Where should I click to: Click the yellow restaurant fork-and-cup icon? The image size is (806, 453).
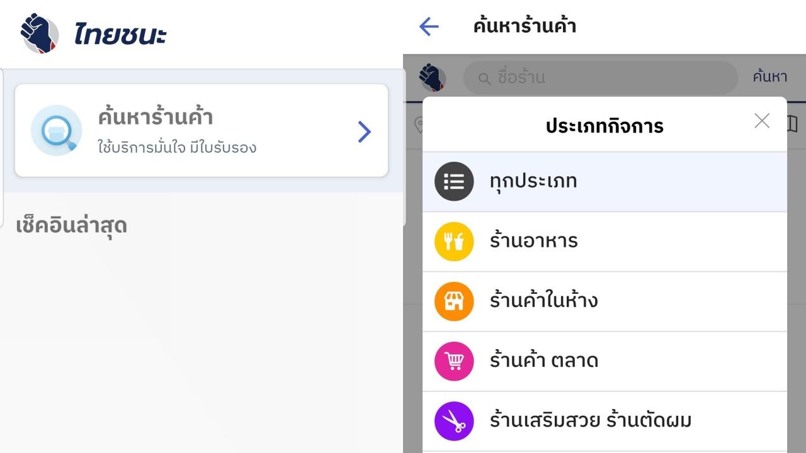[x=454, y=241]
